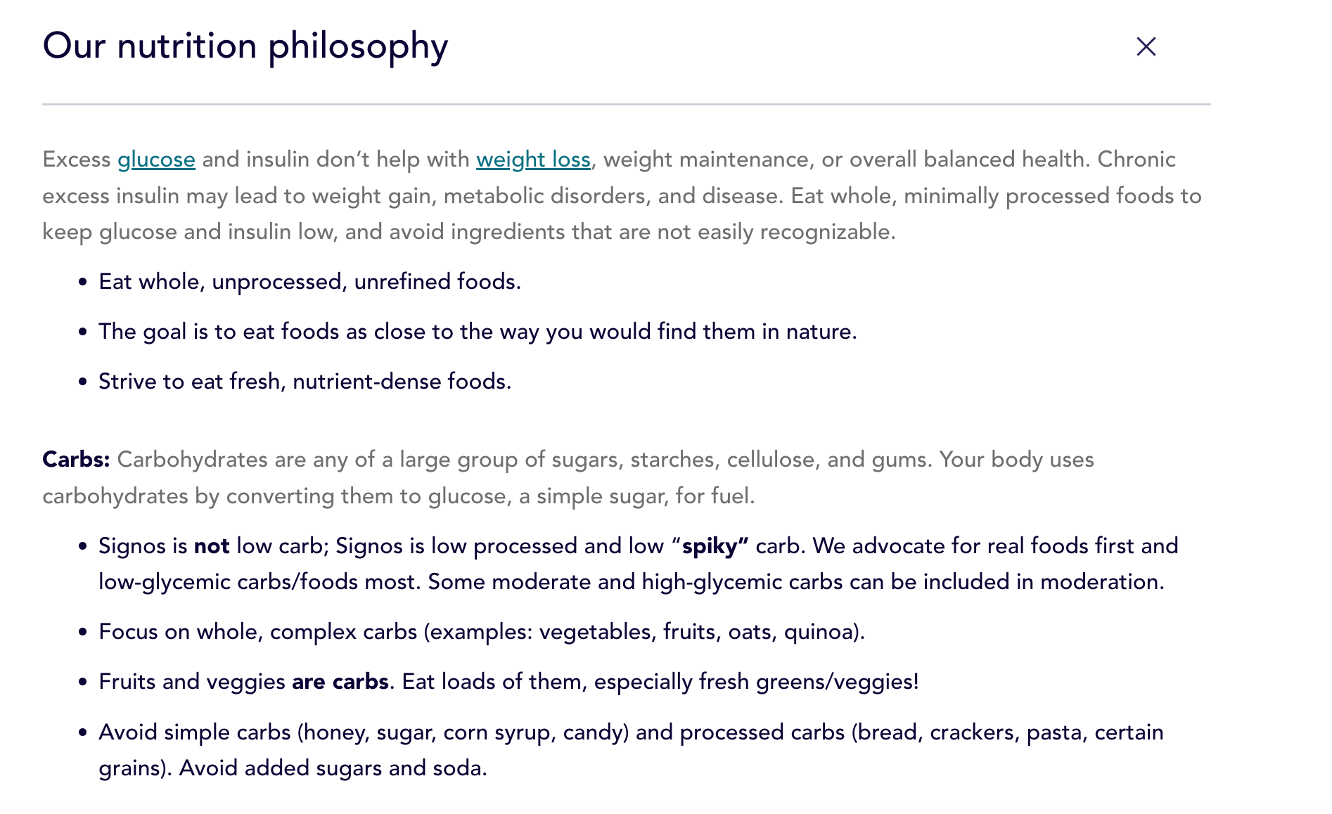This screenshot has height=814, width=1332.
Task: Click the bold phrase 'are carbs'
Action: [x=340, y=682]
